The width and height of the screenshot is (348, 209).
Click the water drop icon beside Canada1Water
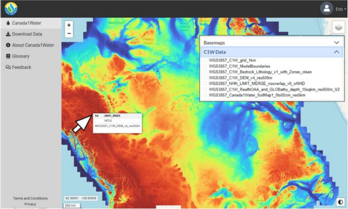8,23
